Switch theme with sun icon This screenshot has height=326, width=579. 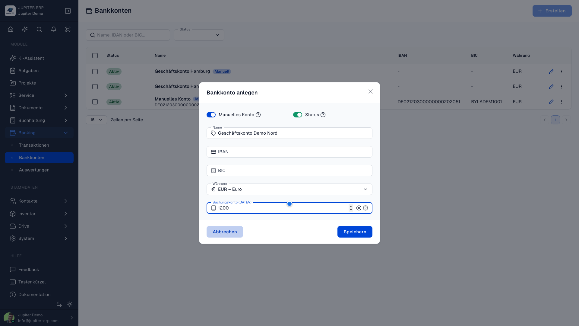(x=70, y=304)
